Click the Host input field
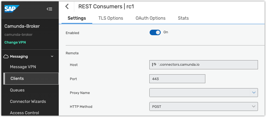This screenshot has height=117, width=266. coord(203,65)
